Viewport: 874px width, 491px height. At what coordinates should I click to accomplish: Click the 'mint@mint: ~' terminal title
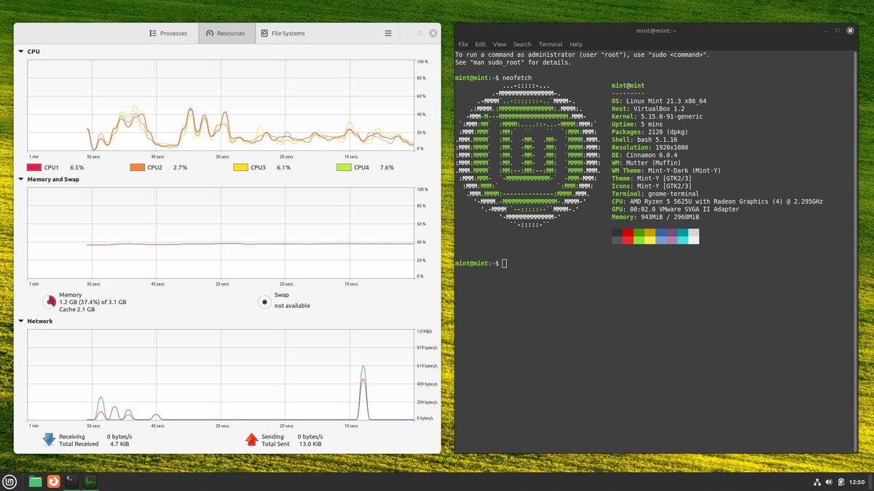[x=656, y=31]
